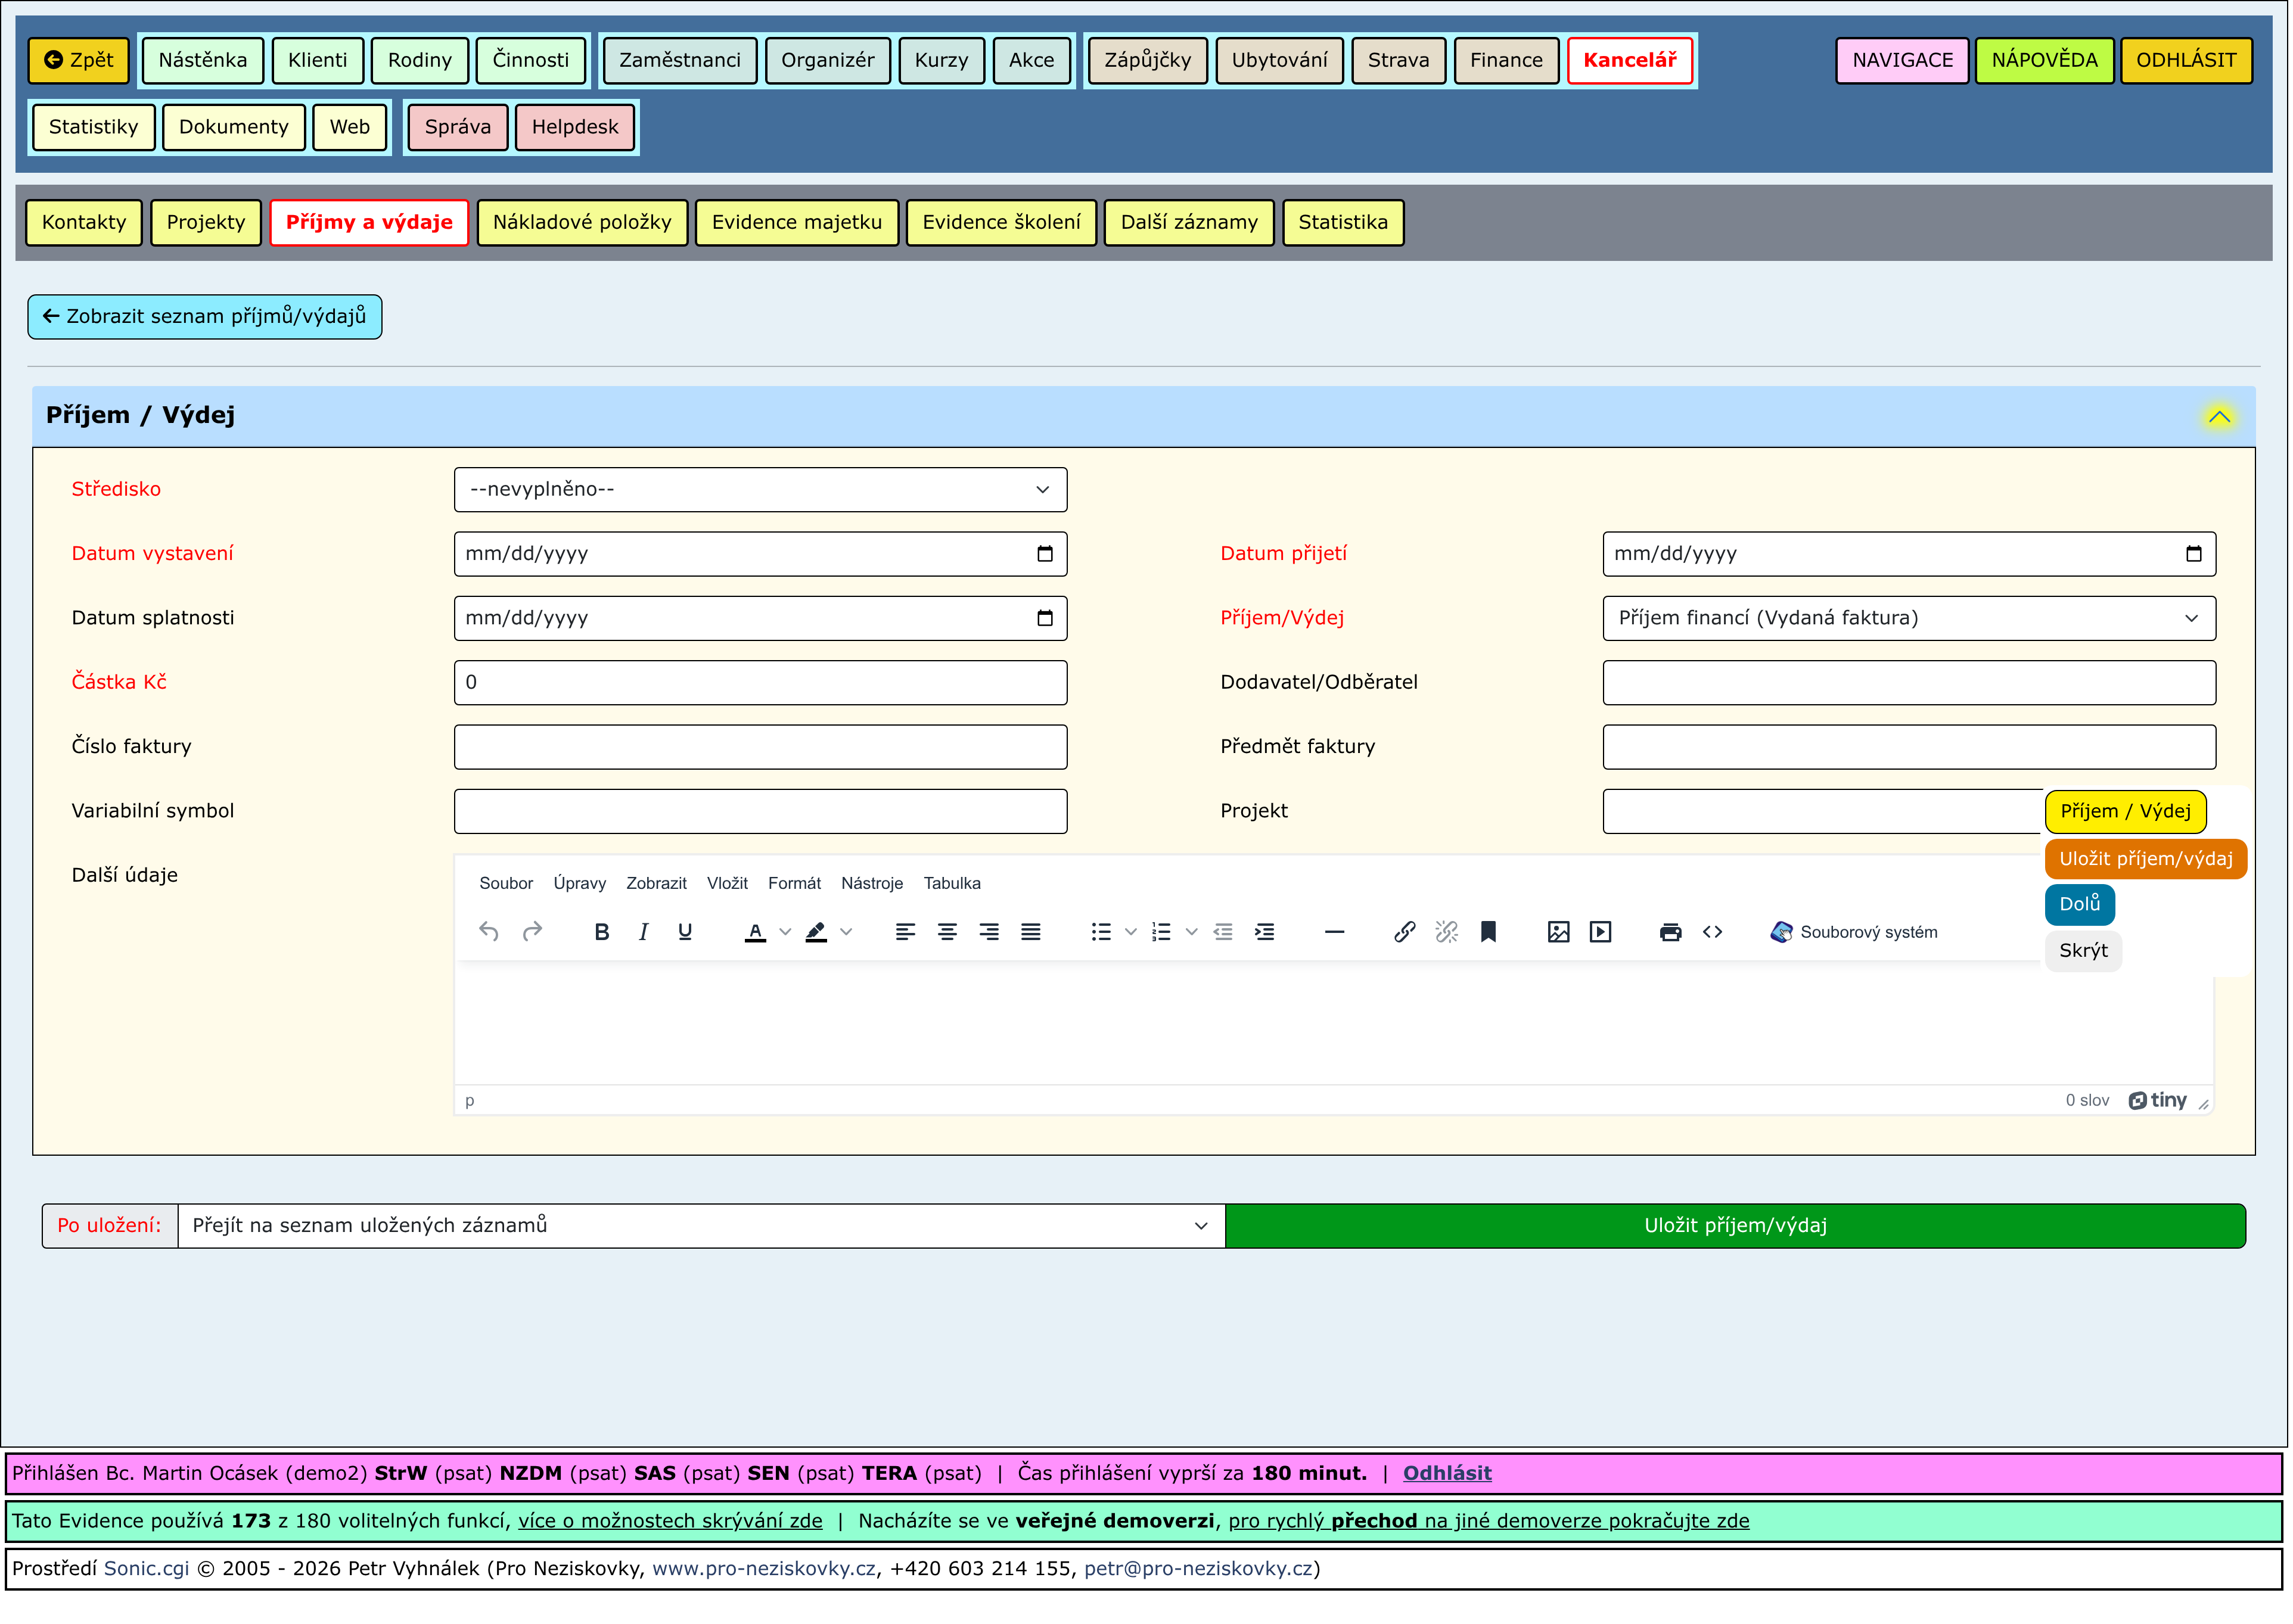Screen dimensions: 2293x1624
Task: Open the Středisko dropdown
Action: click(x=760, y=490)
